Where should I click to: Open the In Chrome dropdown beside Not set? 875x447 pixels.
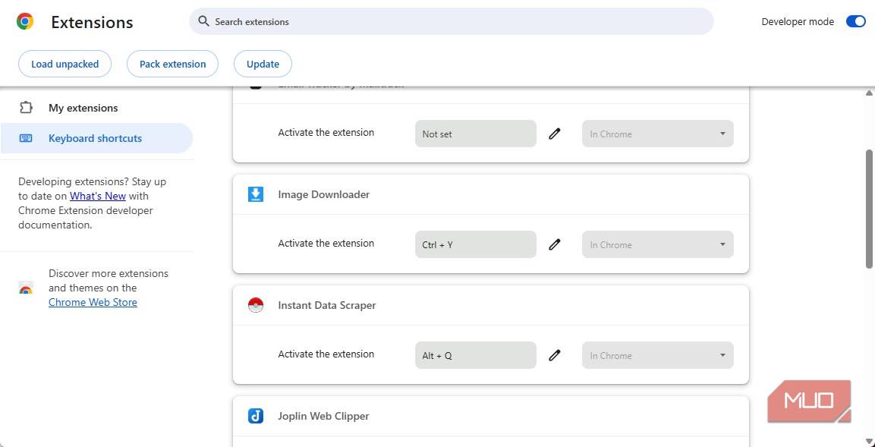(x=657, y=134)
